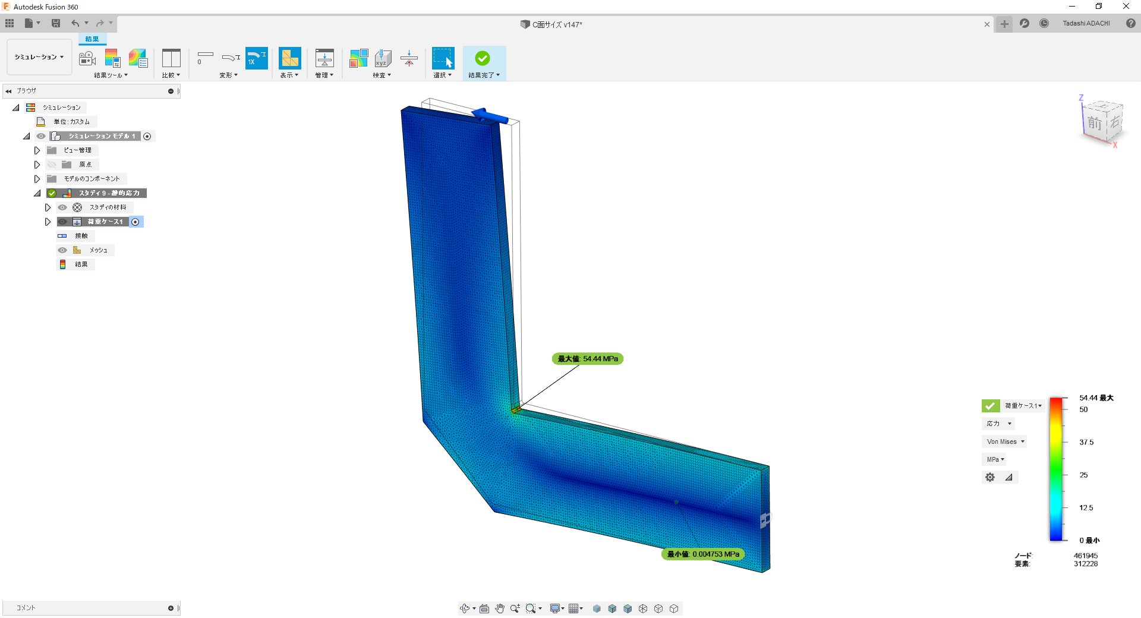Toggle the green checkmark box in legend
The image size is (1141, 618).
click(x=991, y=406)
